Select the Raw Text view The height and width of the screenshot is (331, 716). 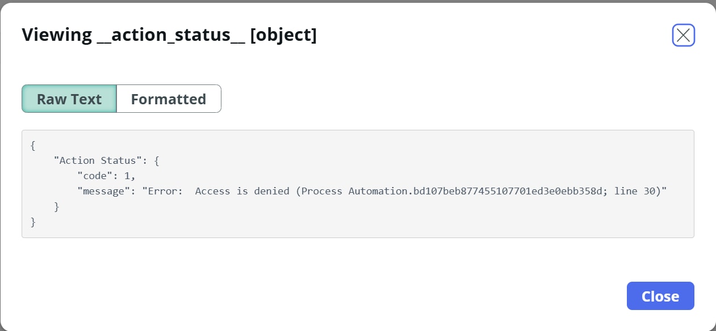point(69,99)
